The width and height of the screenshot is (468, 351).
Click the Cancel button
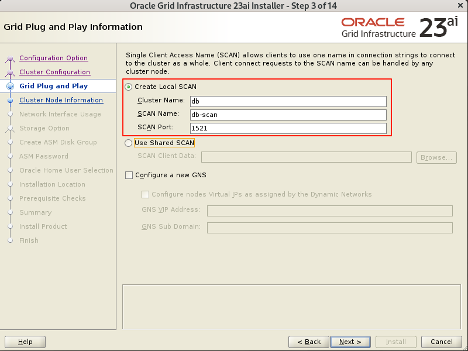tap(442, 342)
